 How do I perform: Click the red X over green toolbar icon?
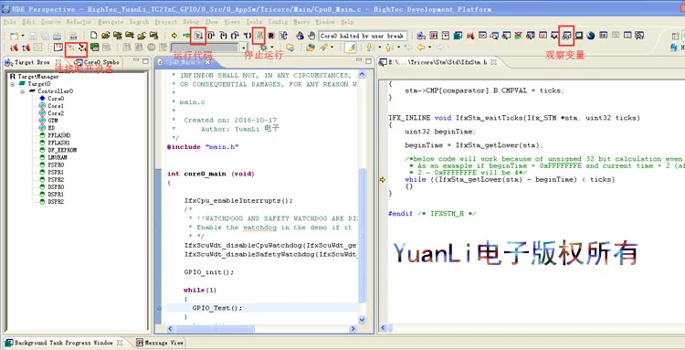coord(518,36)
